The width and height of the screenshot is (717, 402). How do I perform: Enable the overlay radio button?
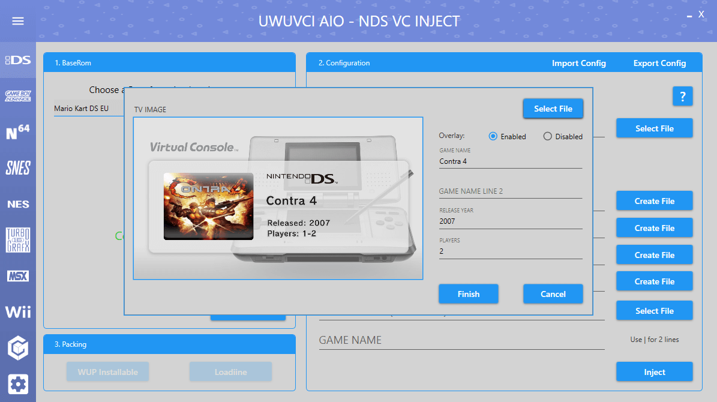click(x=494, y=136)
